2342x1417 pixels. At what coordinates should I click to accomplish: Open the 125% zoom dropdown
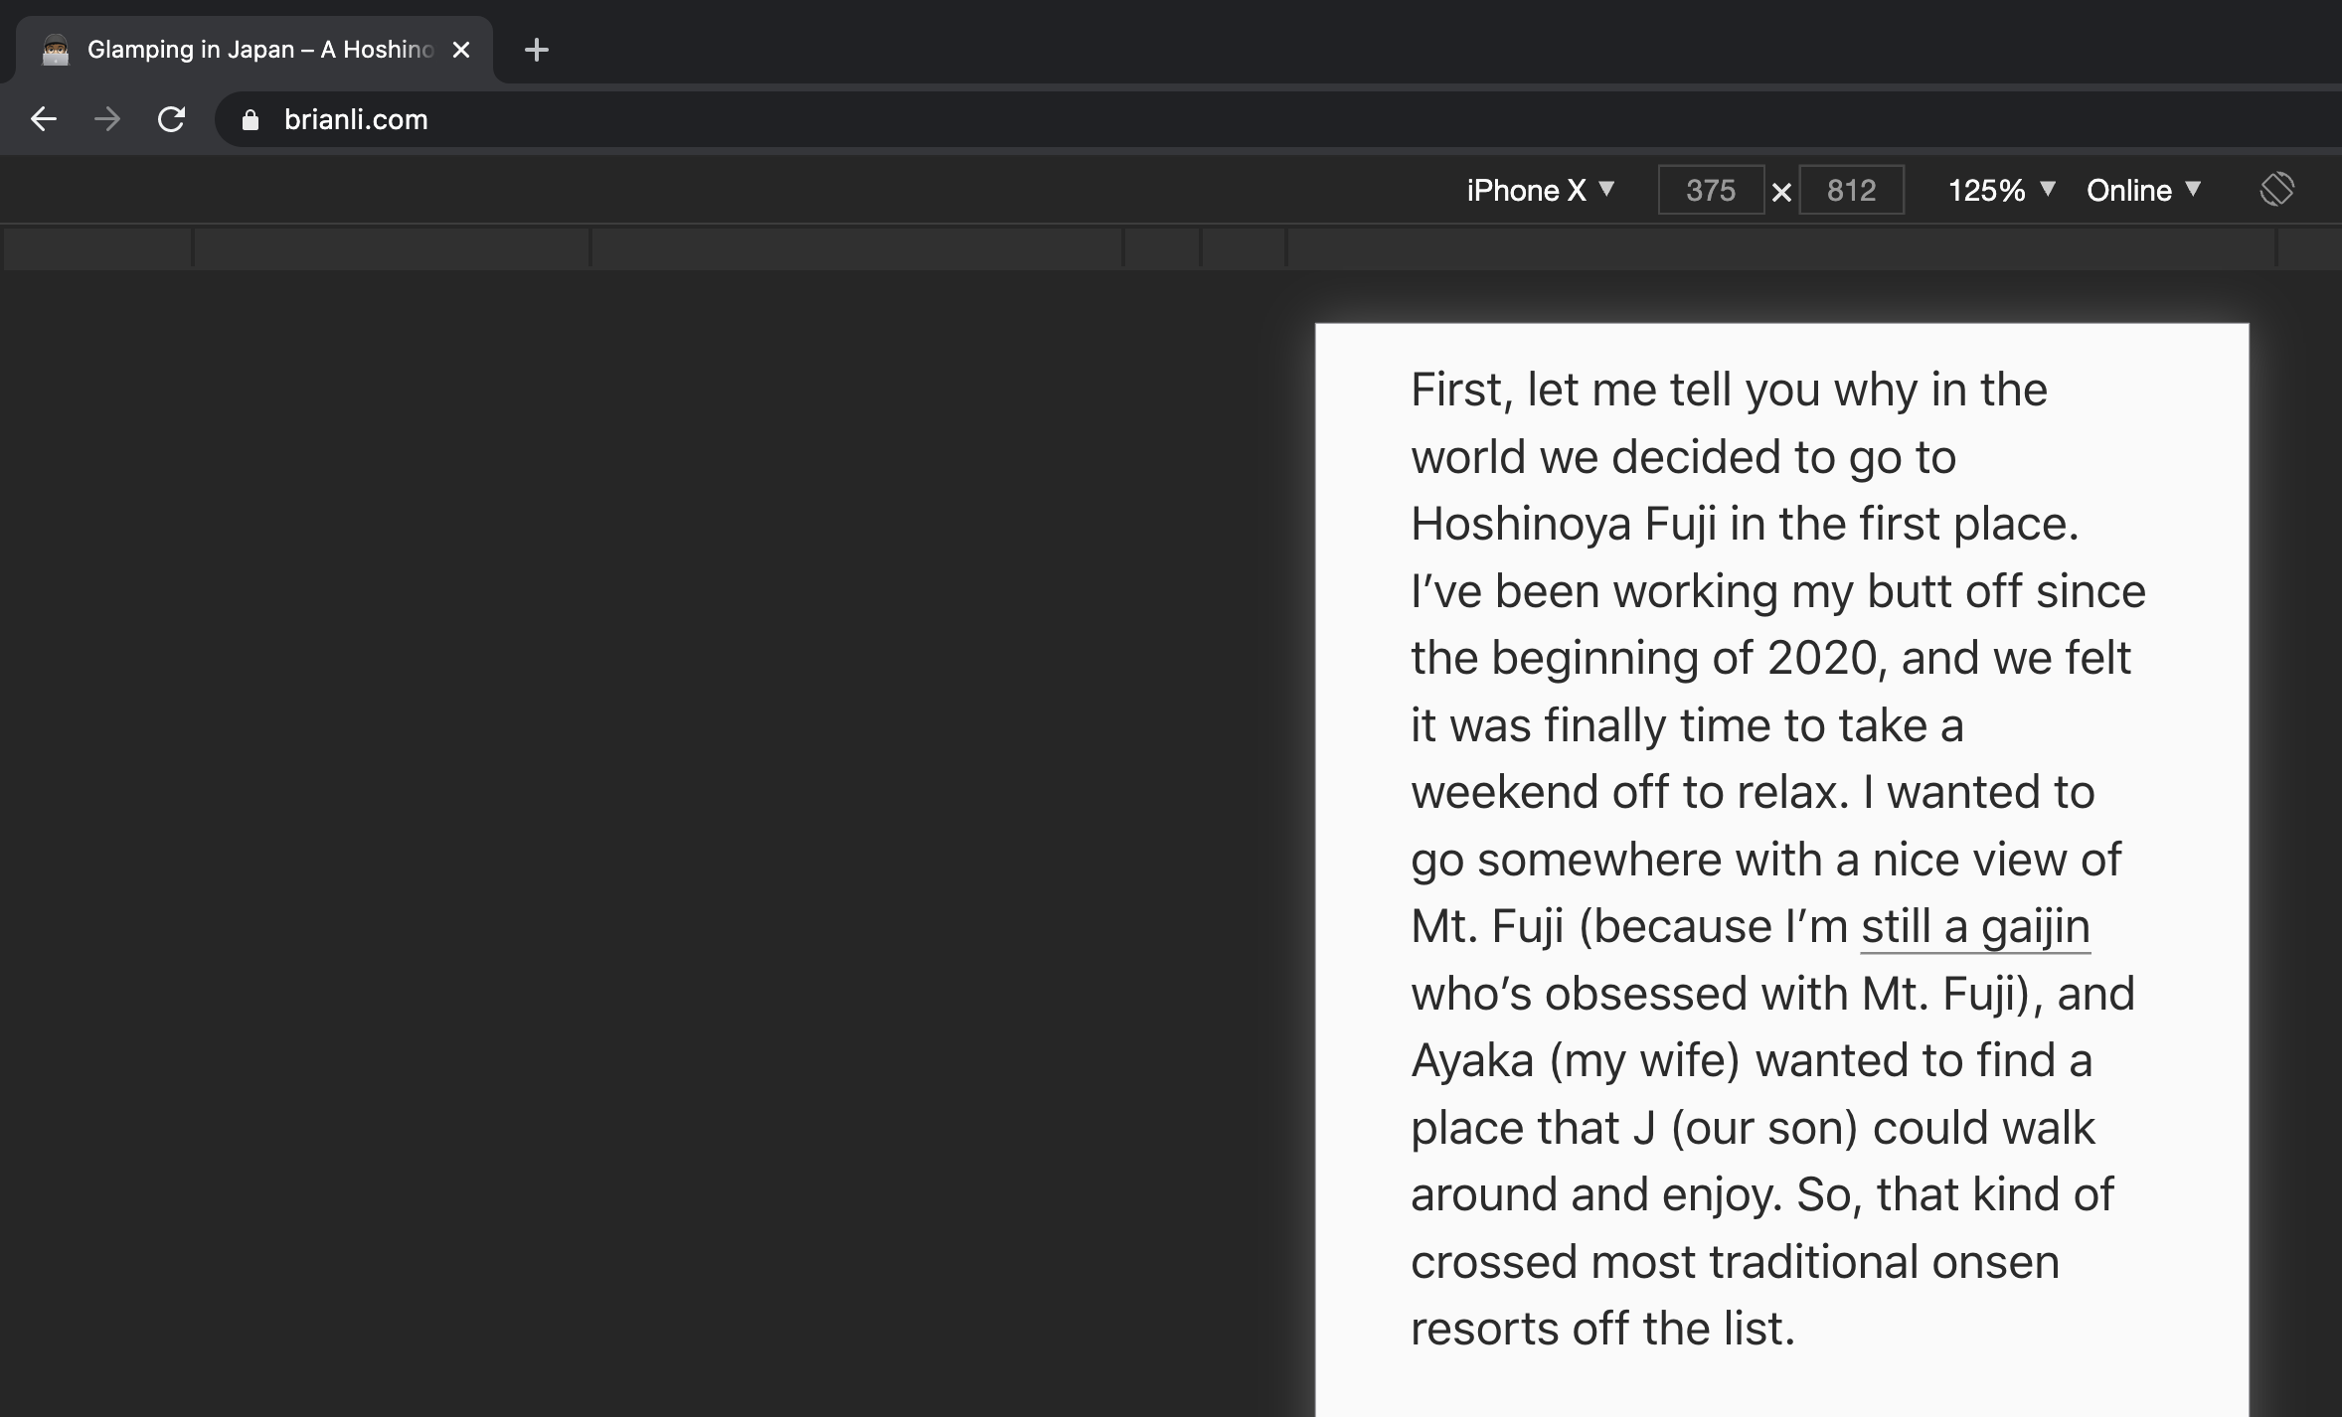coord(2001,190)
